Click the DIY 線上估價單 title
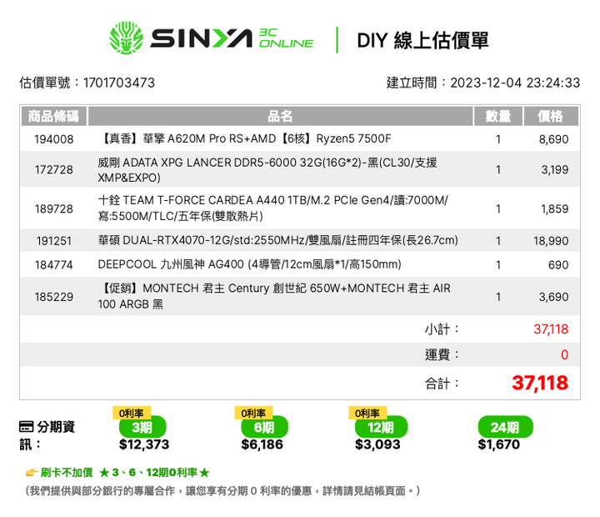Screen dimensions: 600x517 pyautogui.click(x=422, y=40)
